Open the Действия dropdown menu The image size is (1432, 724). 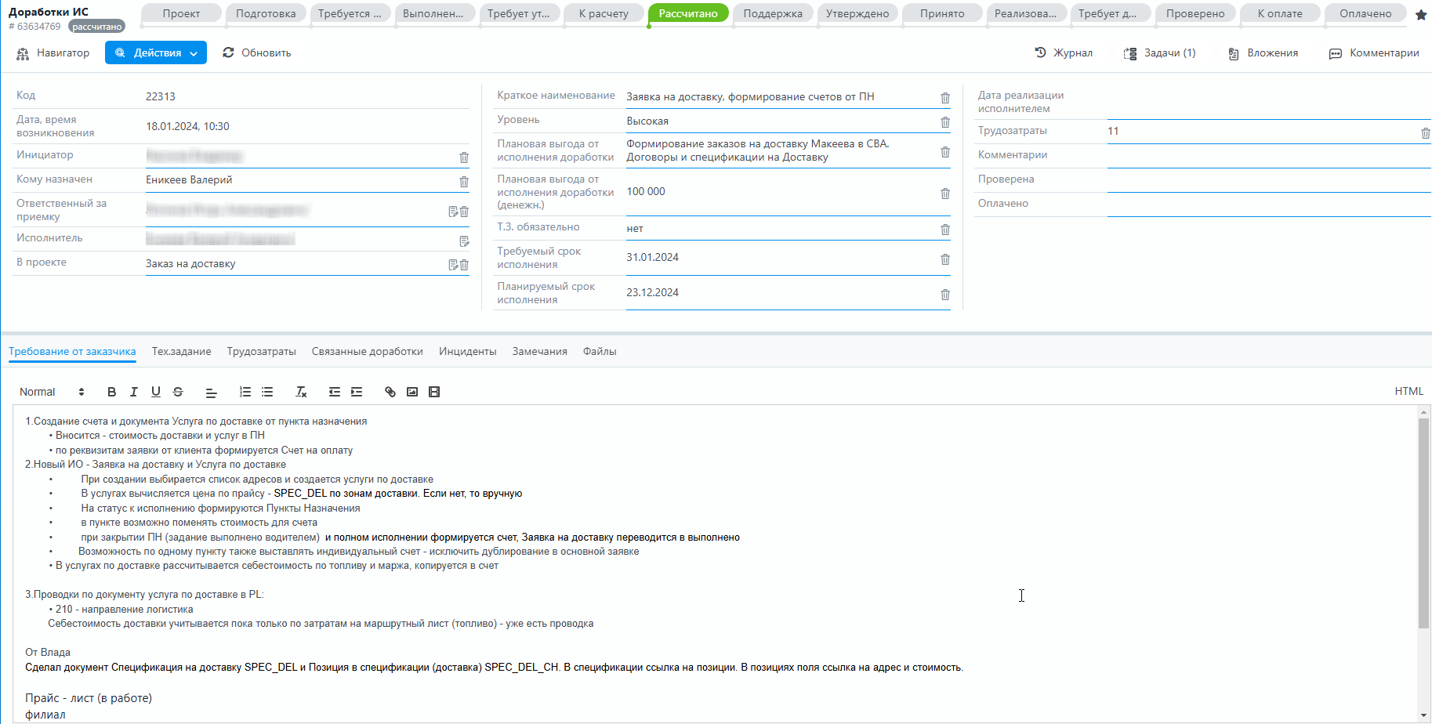(x=156, y=52)
